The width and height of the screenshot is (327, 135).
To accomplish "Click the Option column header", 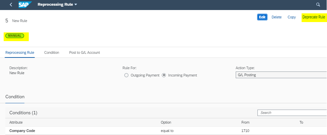I will tap(166, 122).
